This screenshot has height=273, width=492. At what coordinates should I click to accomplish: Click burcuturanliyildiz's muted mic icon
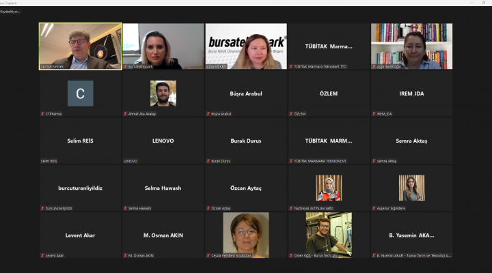42,208
